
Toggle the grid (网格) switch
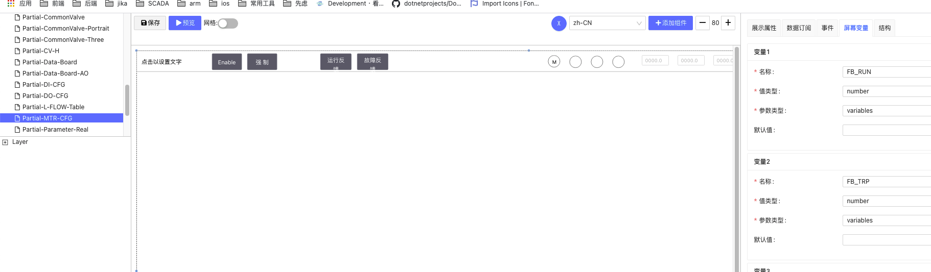(228, 23)
